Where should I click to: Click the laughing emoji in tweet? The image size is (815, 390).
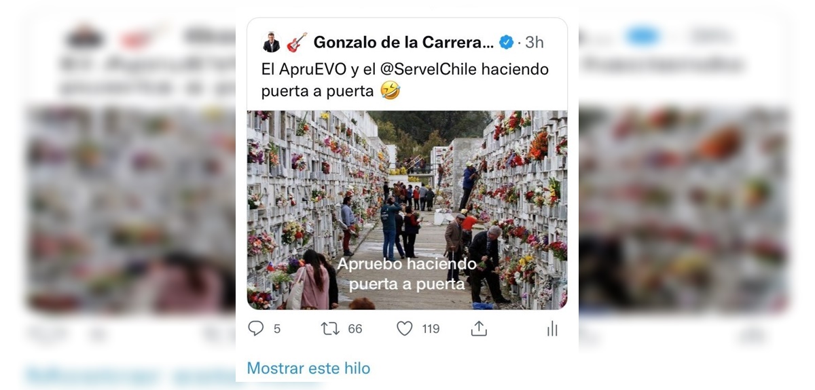tap(390, 90)
